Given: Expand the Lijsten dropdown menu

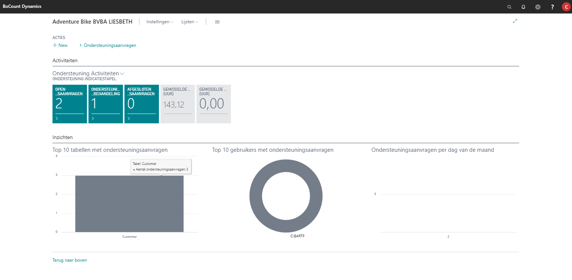Looking at the screenshot, I should 190,22.
